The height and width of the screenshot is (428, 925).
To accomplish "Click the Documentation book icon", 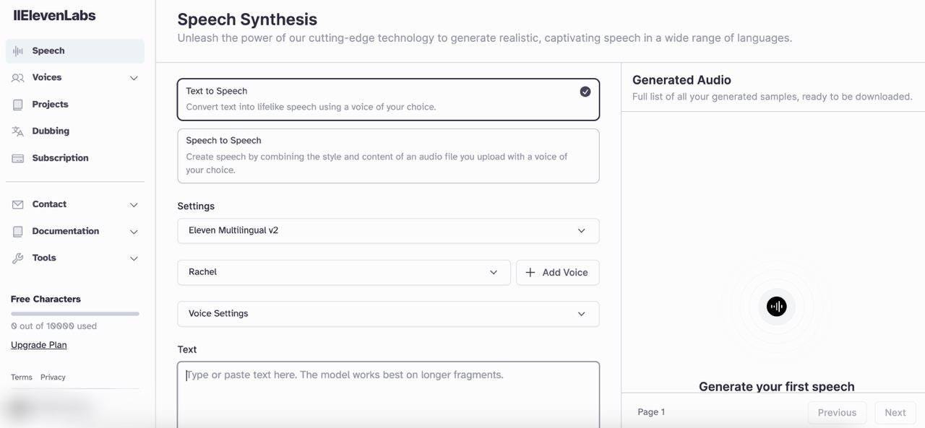I will (x=18, y=232).
